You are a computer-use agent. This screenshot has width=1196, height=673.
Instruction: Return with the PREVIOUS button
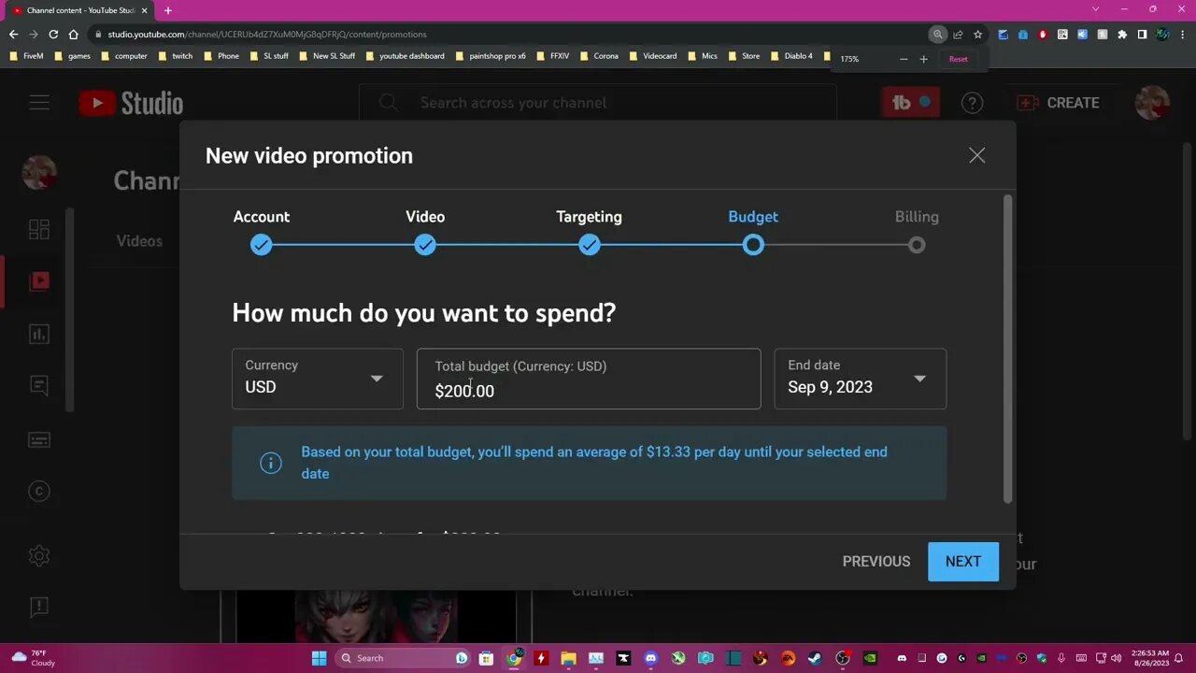876,562
